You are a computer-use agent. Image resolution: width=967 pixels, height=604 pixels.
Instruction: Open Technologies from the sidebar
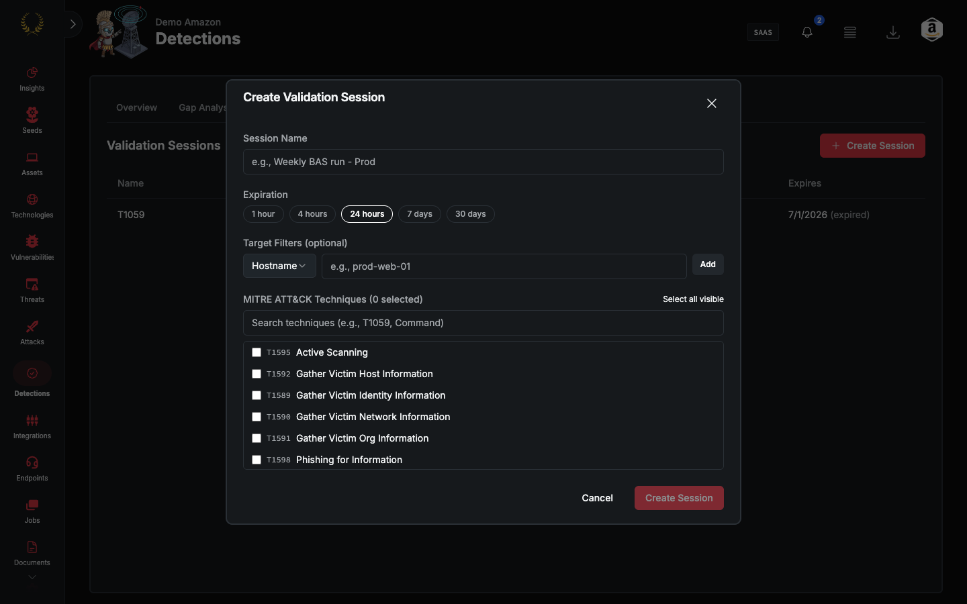[32, 206]
